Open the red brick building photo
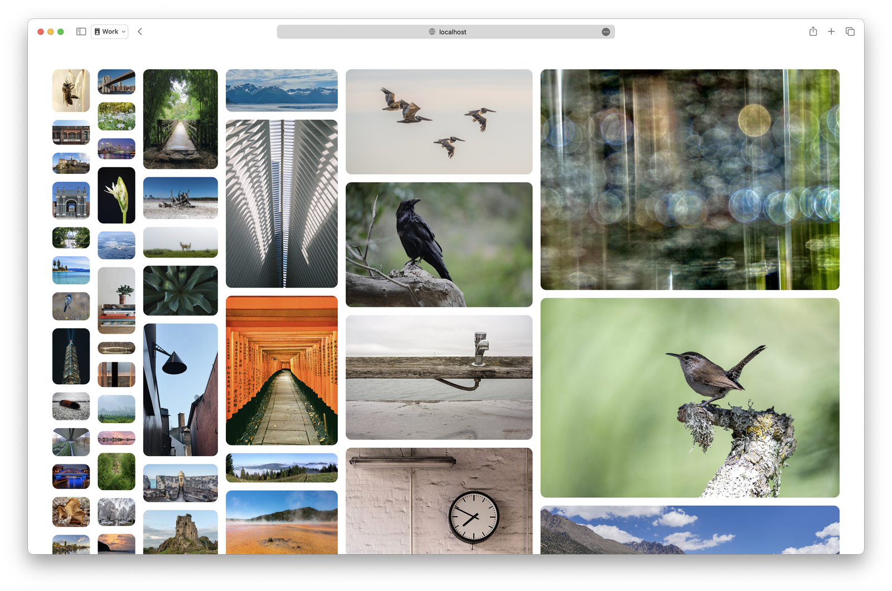This screenshot has height=591, width=892. (x=71, y=132)
